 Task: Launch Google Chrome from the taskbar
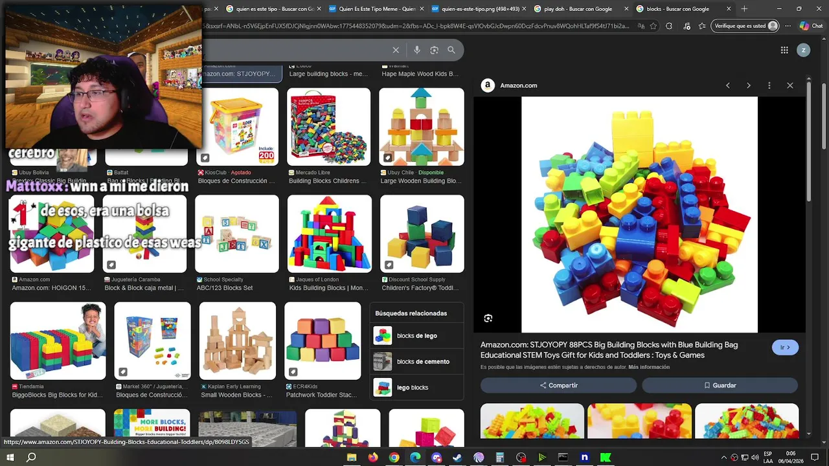coord(394,458)
